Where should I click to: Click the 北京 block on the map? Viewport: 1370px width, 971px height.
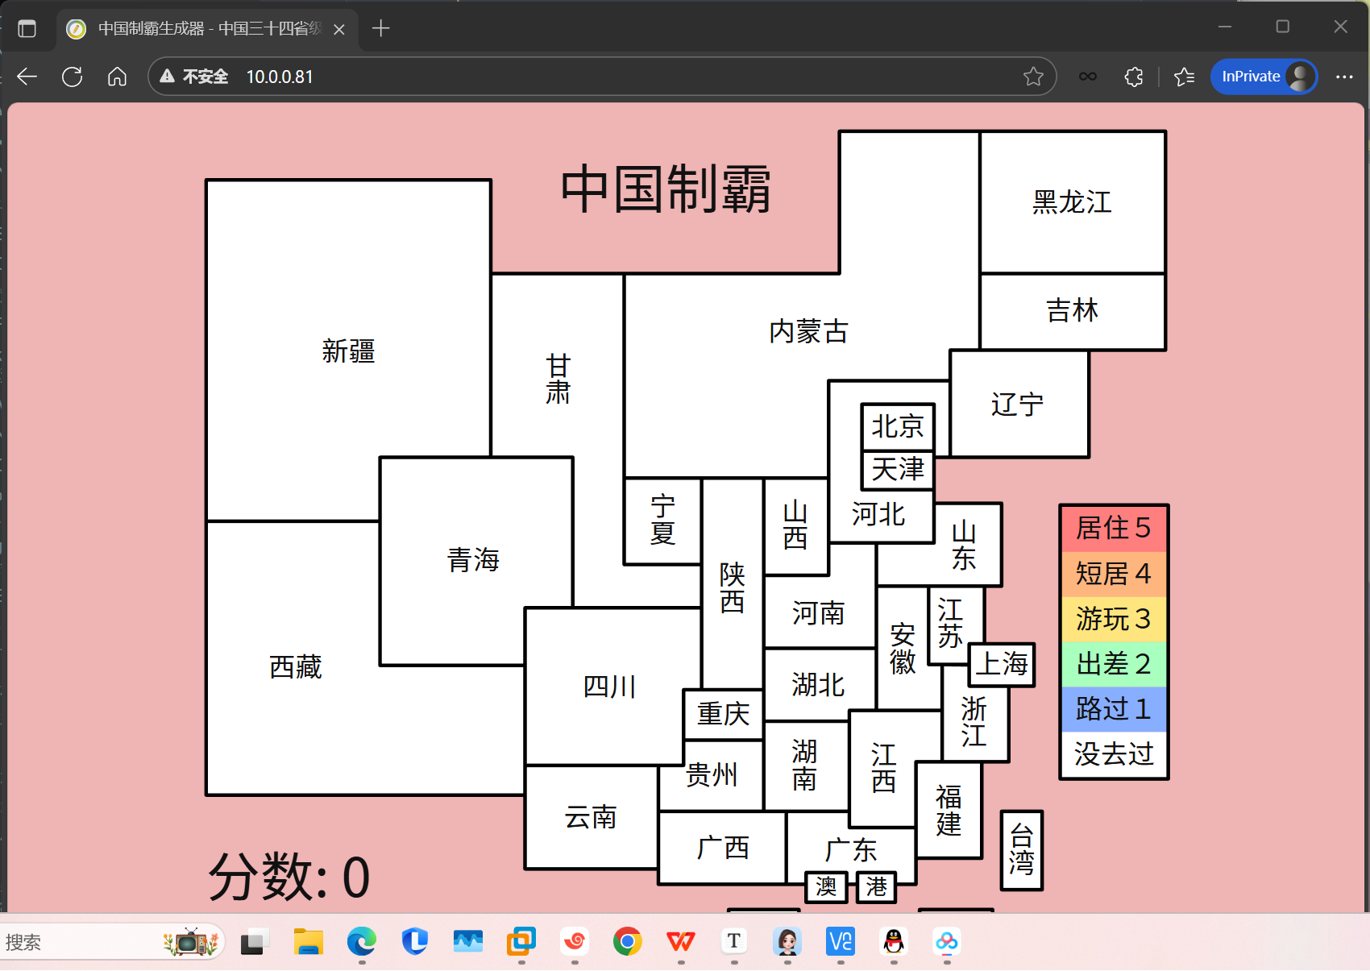898,426
